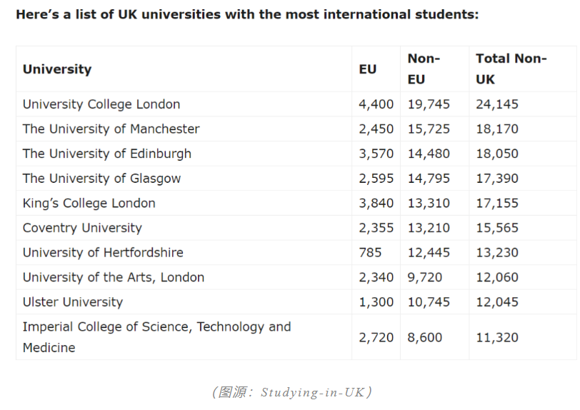
Task: Click the Studying-in-UK source caption
Action: click(x=291, y=392)
